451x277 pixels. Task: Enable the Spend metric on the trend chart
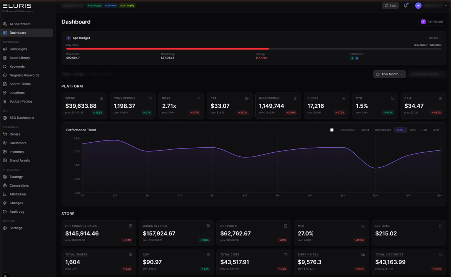pyautogui.click(x=364, y=130)
